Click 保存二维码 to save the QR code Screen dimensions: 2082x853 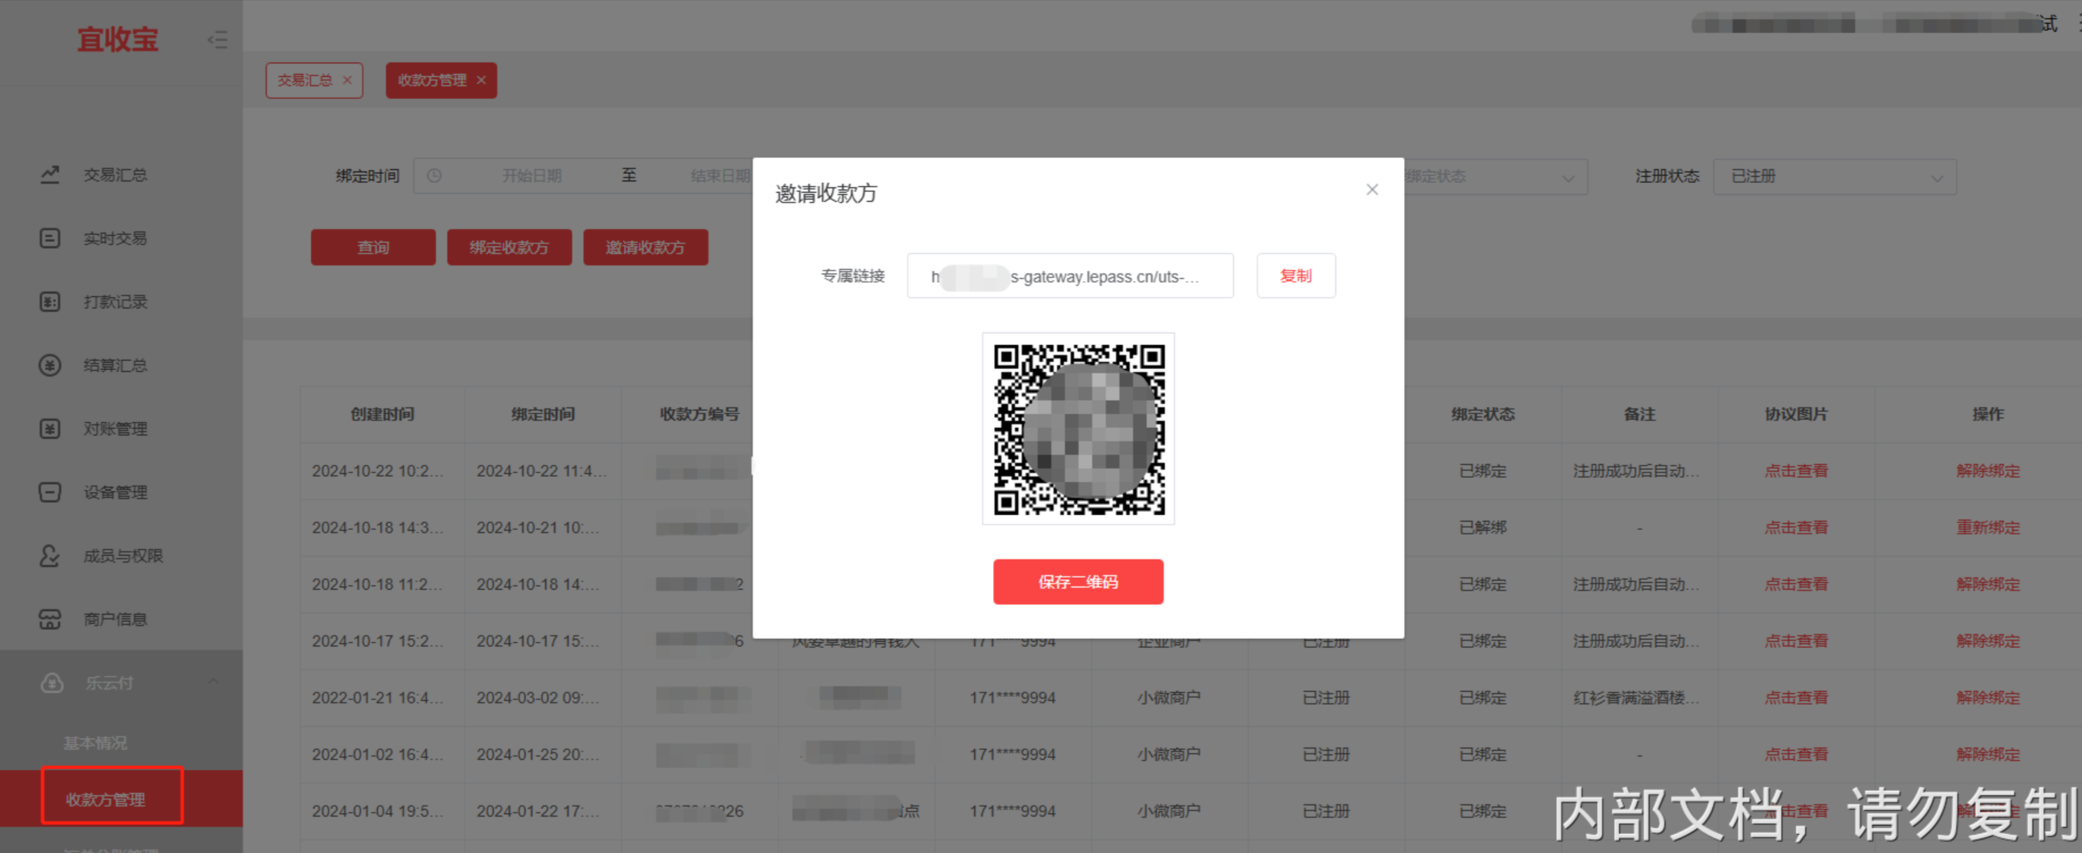pos(1078,582)
